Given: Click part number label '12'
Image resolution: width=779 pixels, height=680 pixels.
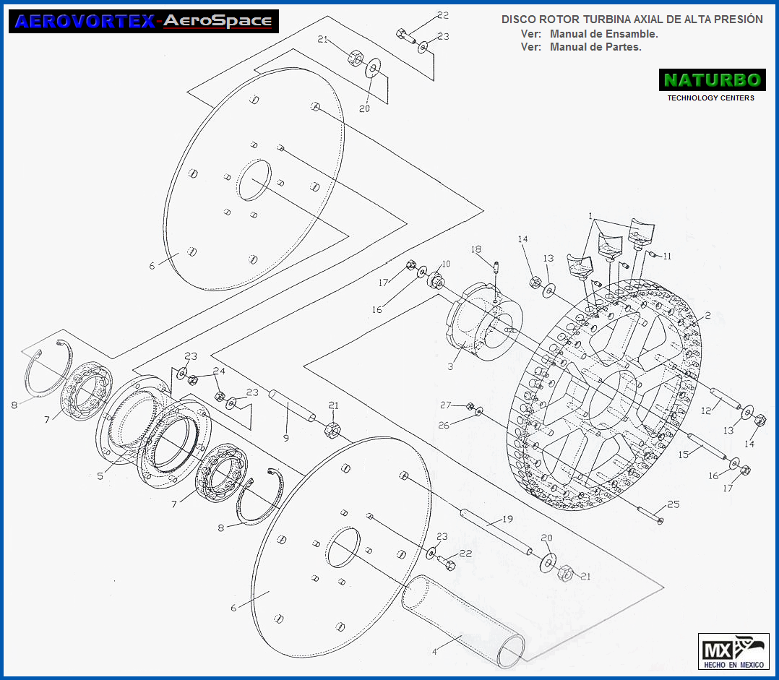Looking at the screenshot, I should 706,411.
